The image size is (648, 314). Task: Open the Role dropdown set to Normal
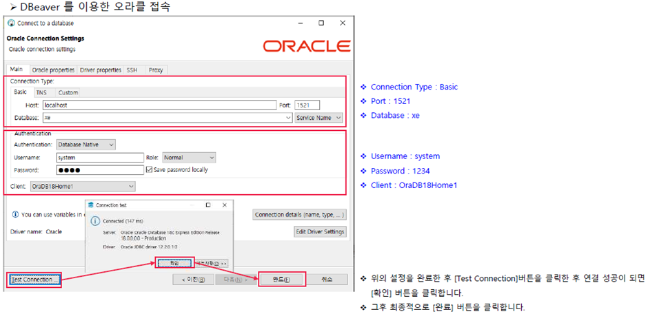(189, 158)
